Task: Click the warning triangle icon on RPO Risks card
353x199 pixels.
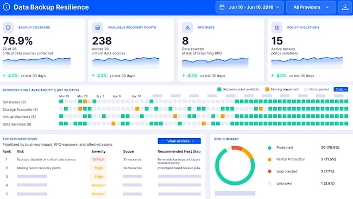Action: click(187, 28)
